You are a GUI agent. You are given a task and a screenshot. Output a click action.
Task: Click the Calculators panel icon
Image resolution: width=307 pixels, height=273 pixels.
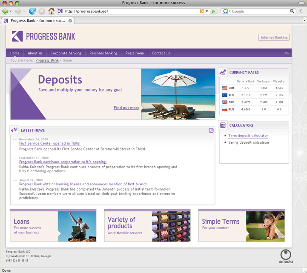(x=223, y=125)
